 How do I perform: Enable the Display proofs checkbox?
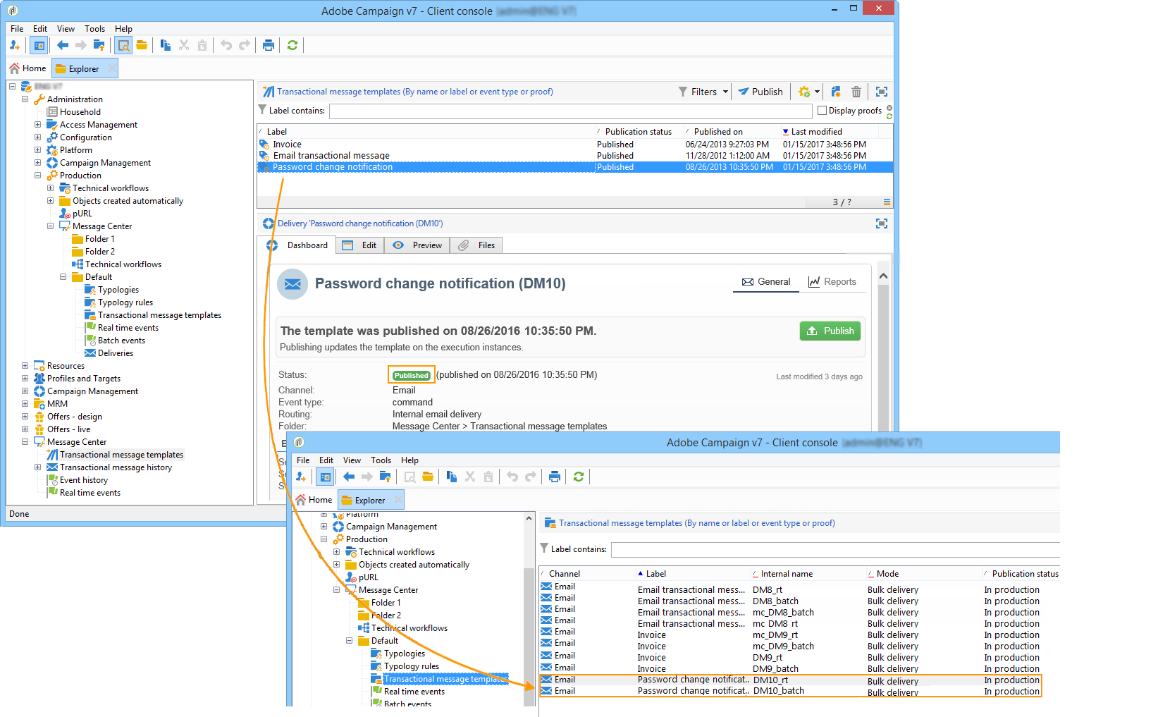[822, 111]
